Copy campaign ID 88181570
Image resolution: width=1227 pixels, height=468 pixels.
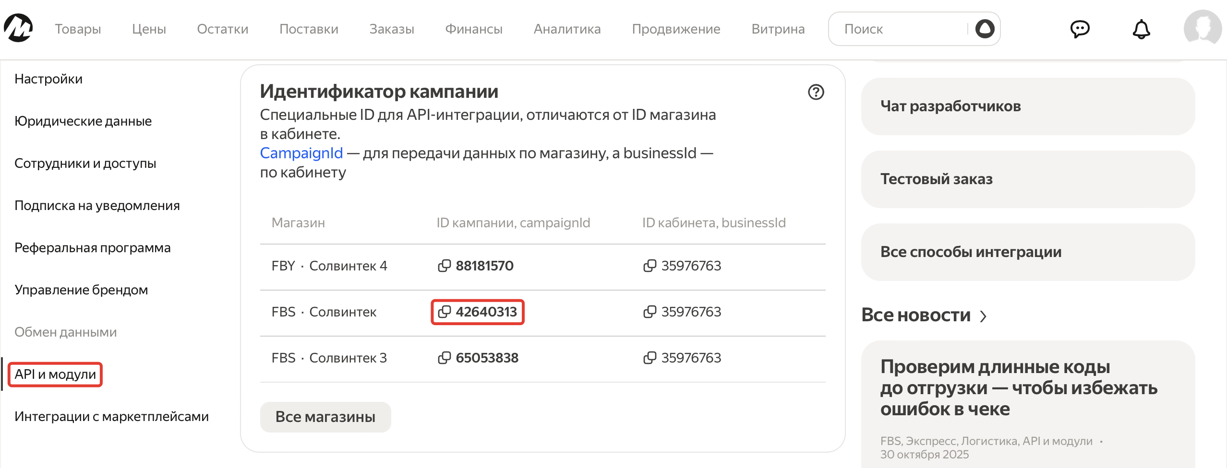click(x=445, y=266)
